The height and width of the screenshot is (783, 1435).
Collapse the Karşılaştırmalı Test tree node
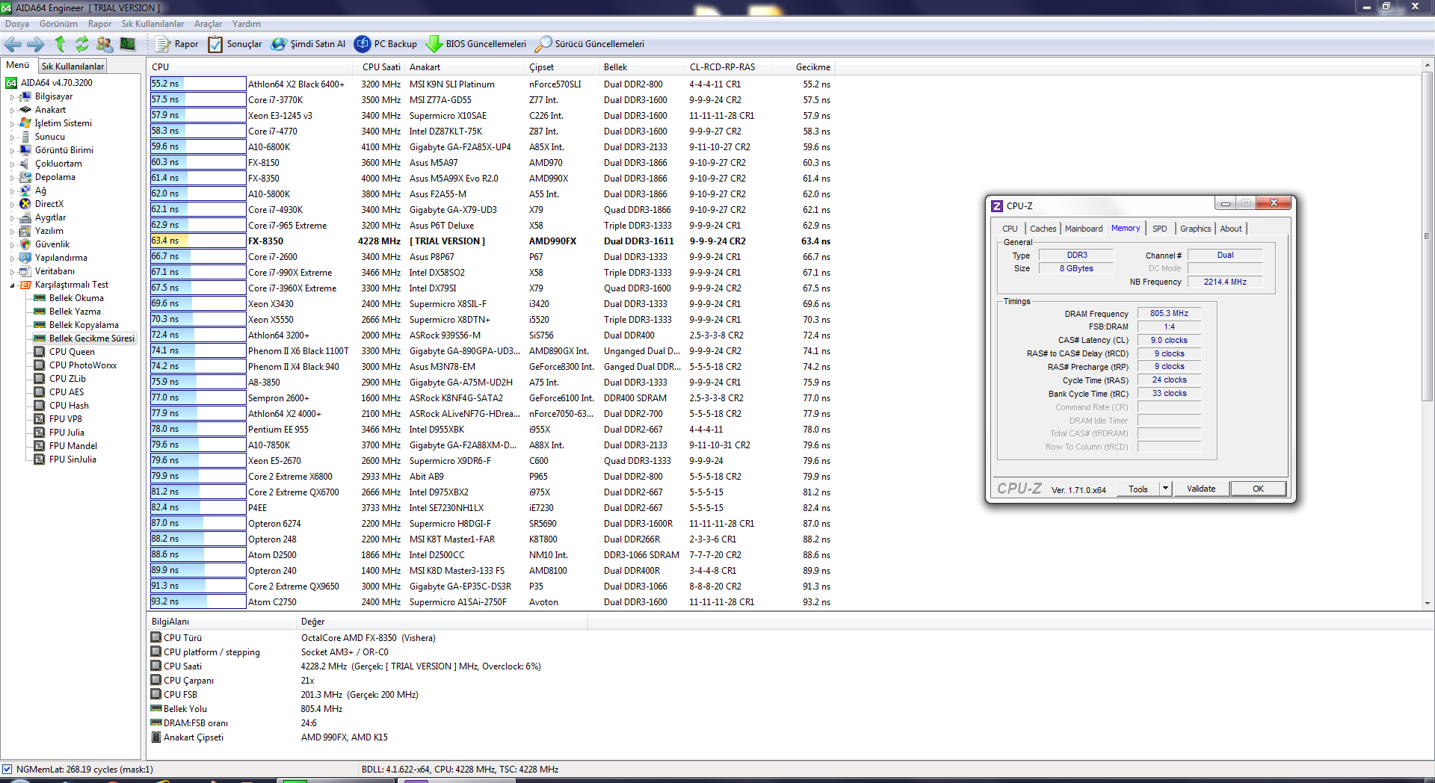pyautogui.click(x=12, y=285)
